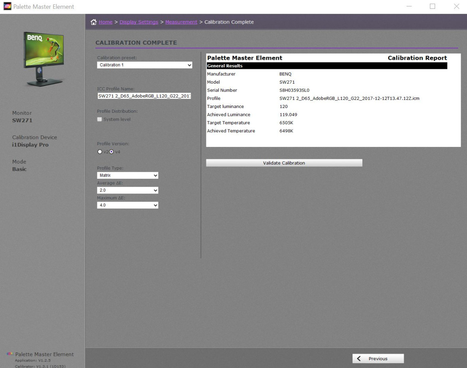467x368 pixels.
Task: Select the v4 profile version radio
Action: coord(111,152)
